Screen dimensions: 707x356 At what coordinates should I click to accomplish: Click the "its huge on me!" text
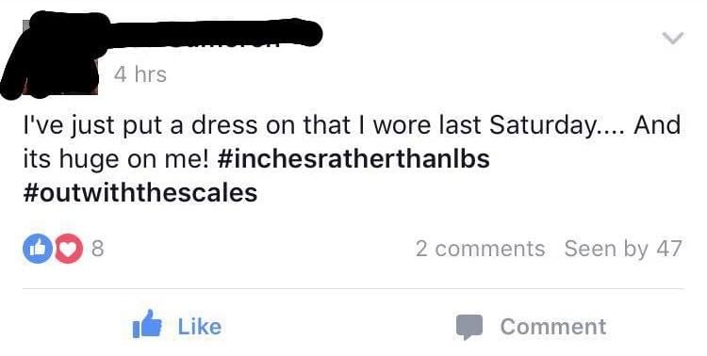[x=116, y=159]
